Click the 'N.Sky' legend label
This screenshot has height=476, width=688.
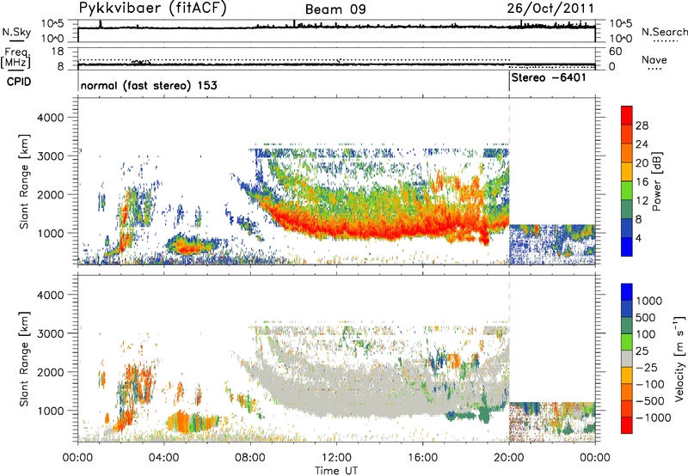tap(16, 32)
